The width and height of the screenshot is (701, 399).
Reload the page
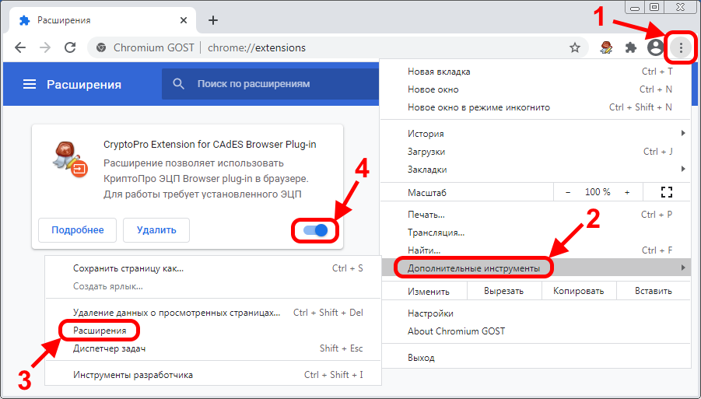(x=70, y=47)
